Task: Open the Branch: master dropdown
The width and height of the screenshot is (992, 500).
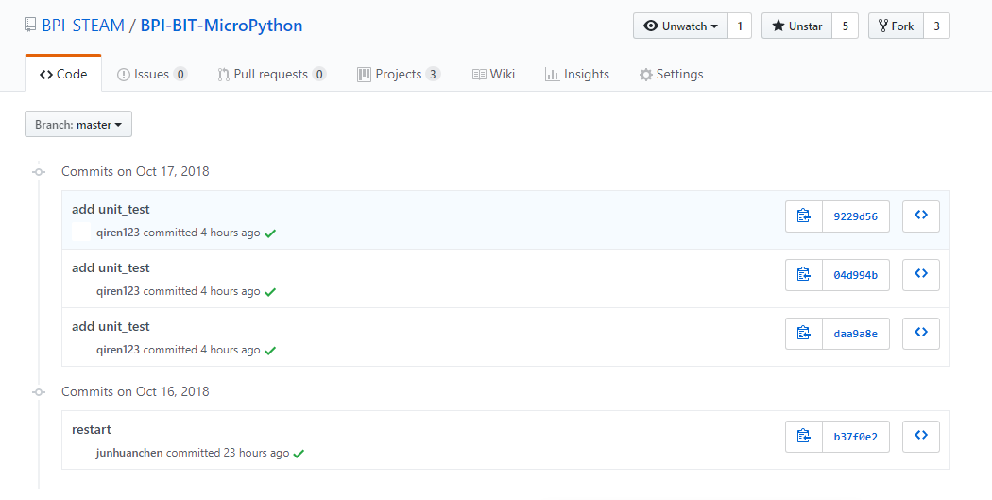Action: (78, 125)
